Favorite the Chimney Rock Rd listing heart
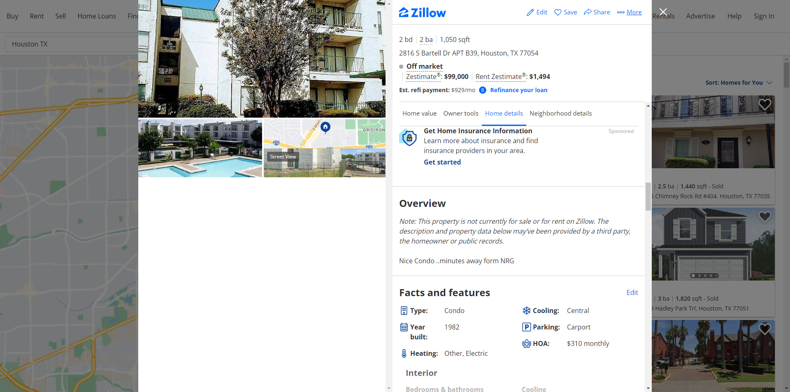 pyautogui.click(x=764, y=104)
